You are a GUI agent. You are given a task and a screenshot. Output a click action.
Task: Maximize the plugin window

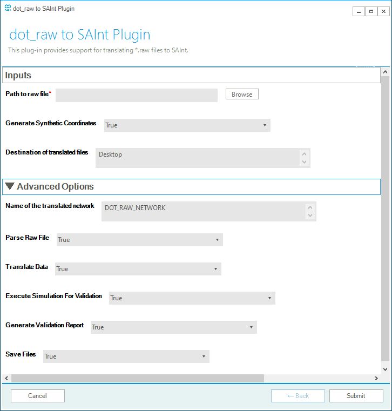tap(371, 11)
